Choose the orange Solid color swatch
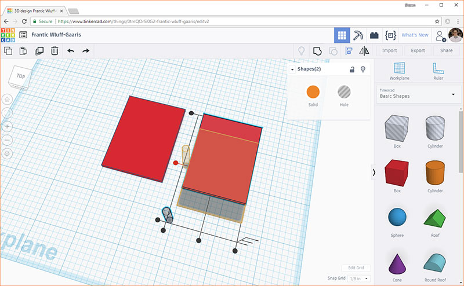The height and width of the screenshot is (286, 464). click(x=313, y=92)
